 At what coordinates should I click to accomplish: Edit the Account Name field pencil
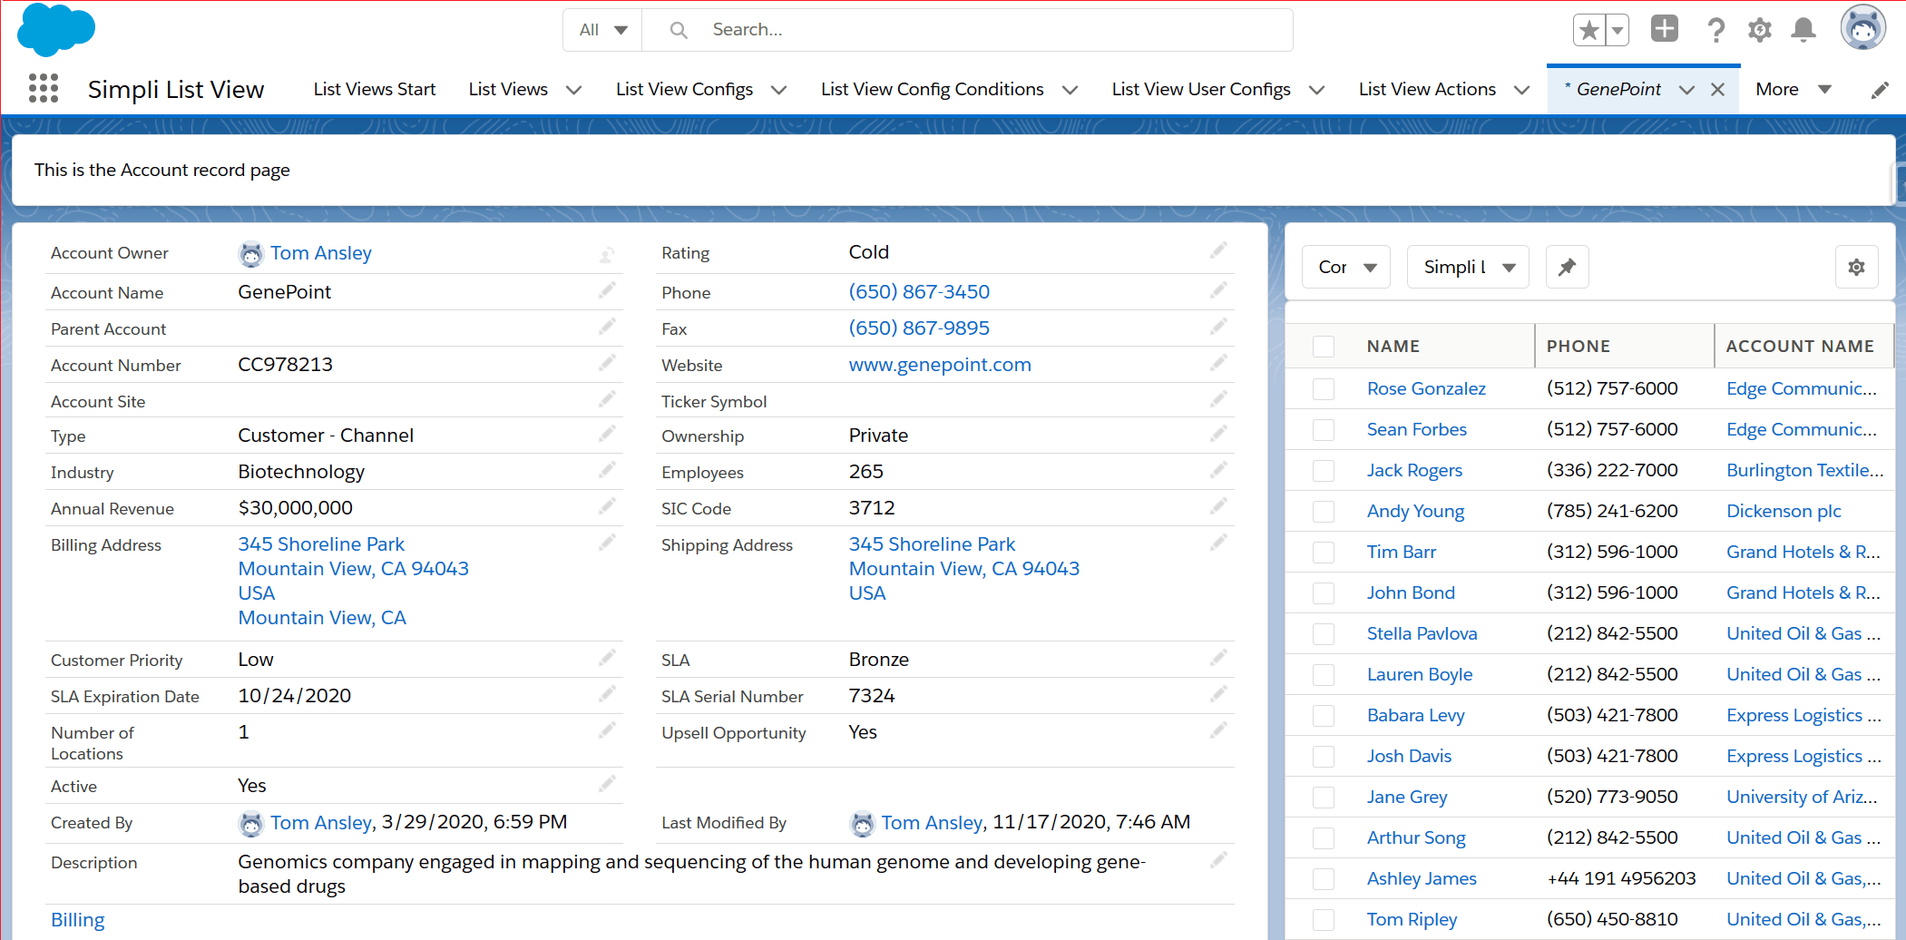point(607,290)
